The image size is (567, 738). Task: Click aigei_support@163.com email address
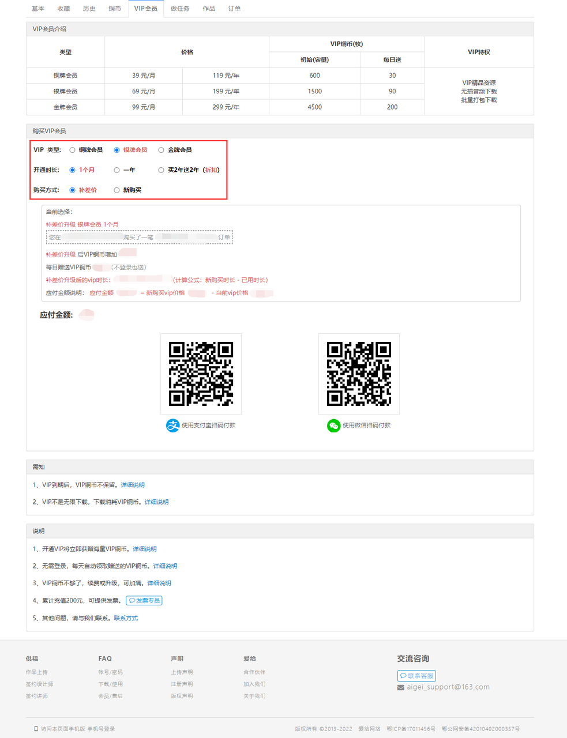tap(448, 687)
